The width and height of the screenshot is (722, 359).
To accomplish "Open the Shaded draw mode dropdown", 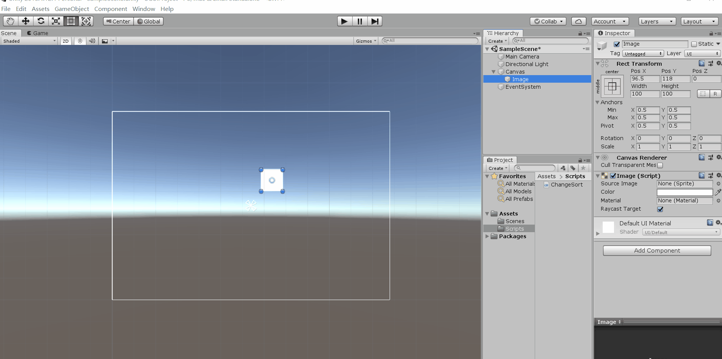I will tap(29, 41).
